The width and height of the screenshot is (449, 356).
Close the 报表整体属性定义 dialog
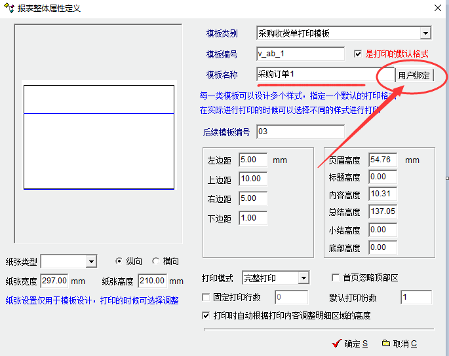[439, 8]
